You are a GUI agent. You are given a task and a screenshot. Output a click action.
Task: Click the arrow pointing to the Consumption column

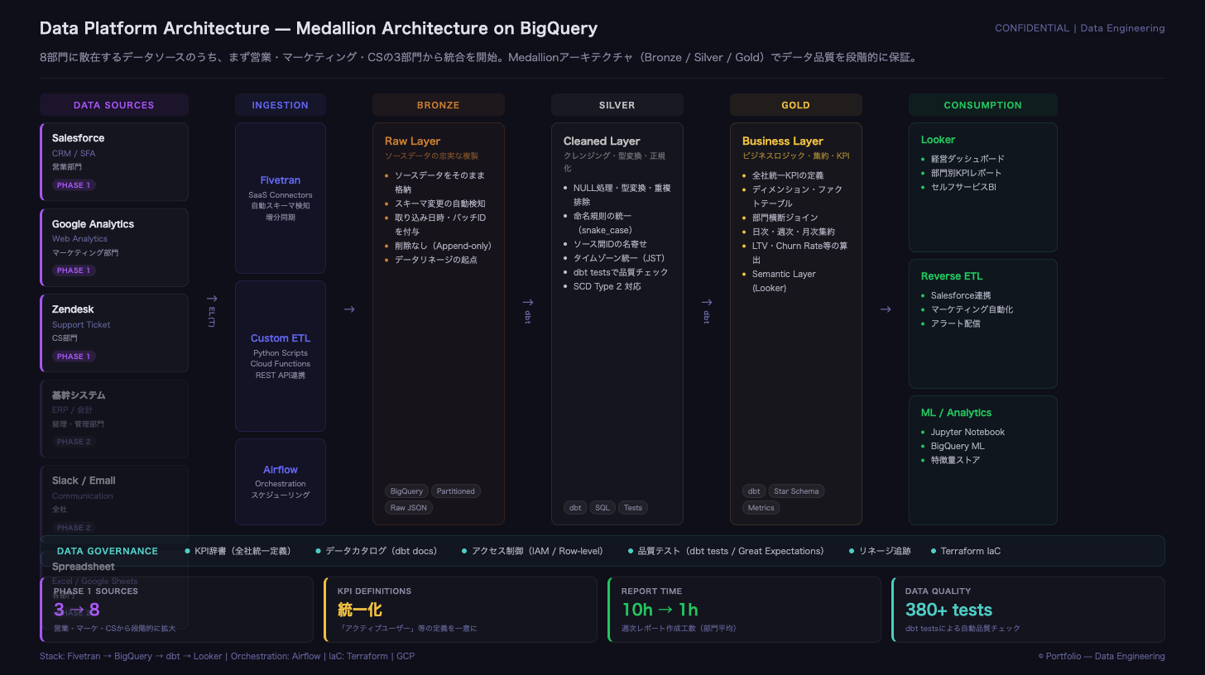pyautogui.click(x=886, y=309)
